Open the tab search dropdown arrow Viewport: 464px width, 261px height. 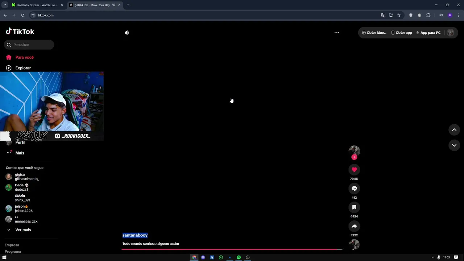point(5,5)
